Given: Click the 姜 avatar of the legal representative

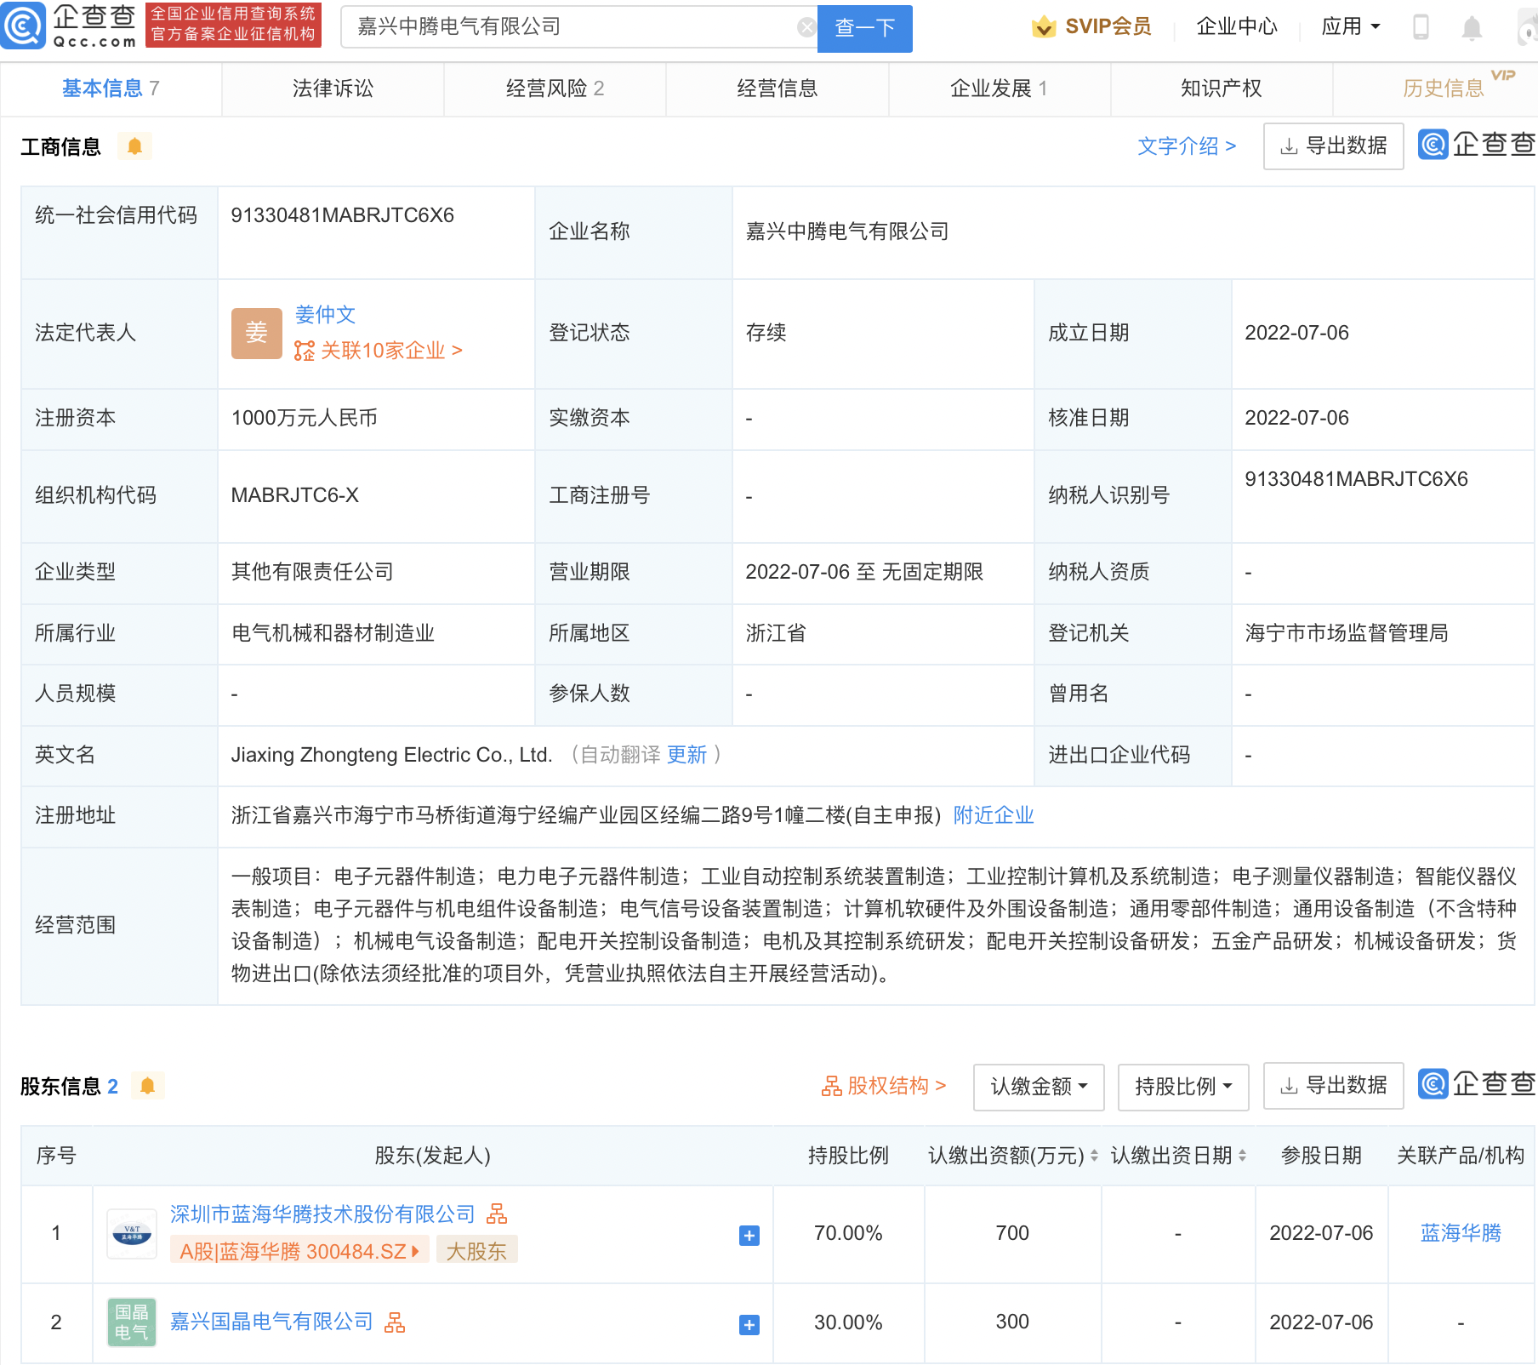Looking at the screenshot, I should 256,333.
